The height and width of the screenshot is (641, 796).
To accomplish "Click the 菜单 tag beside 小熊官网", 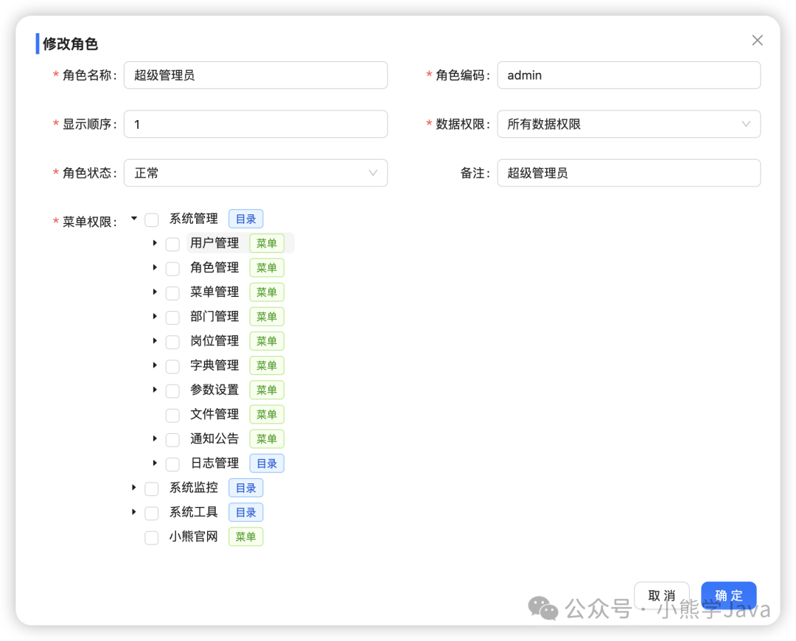I will [x=245, y=536].
